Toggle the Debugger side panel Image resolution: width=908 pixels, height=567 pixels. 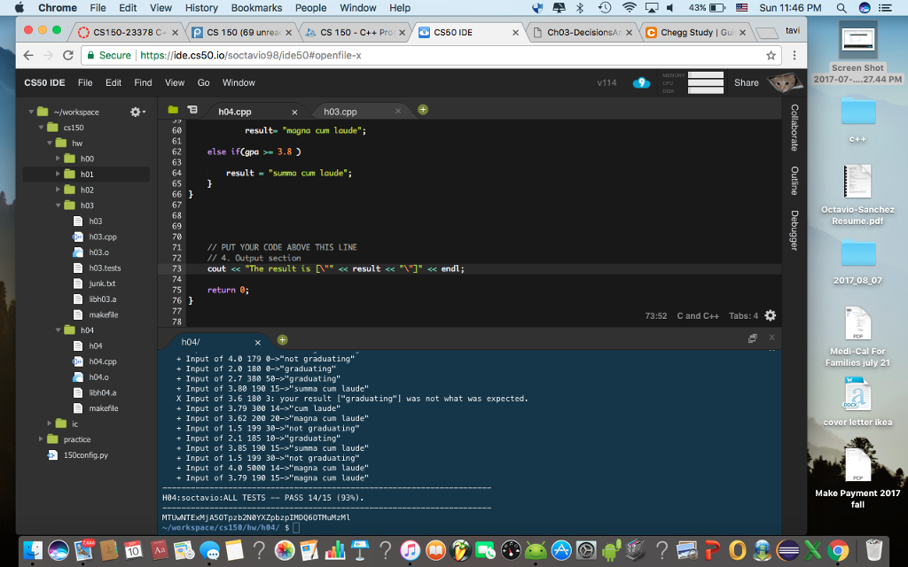tap(794, 230)
